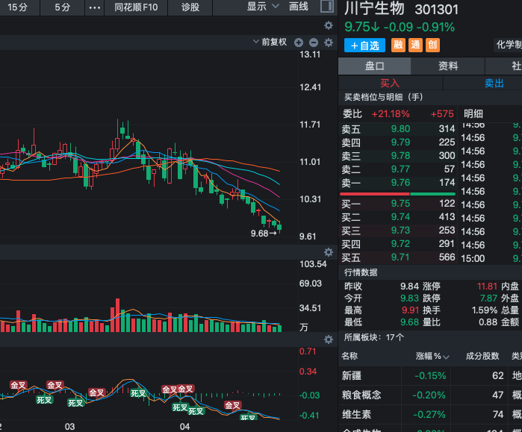Click the 委比 +21.18% value
522x432 pixels.
point(391,114)
